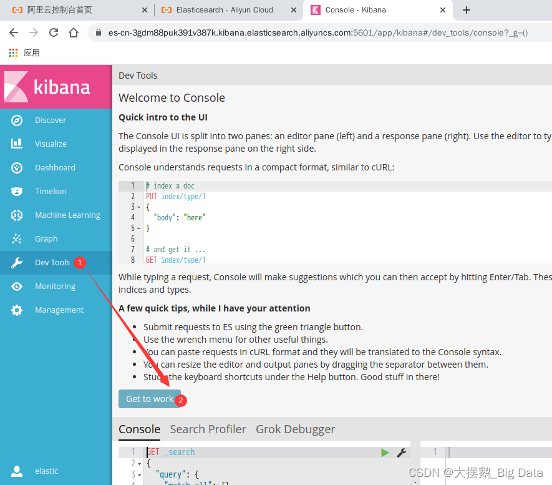Click the Get to work button
This screenshot has height=485, width=552.
click(x=150, y=399)
